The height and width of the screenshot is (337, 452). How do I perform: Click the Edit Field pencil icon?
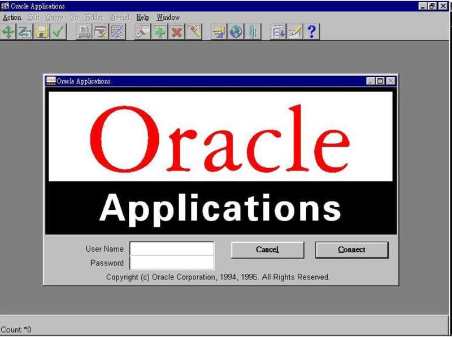pos(295,32)
